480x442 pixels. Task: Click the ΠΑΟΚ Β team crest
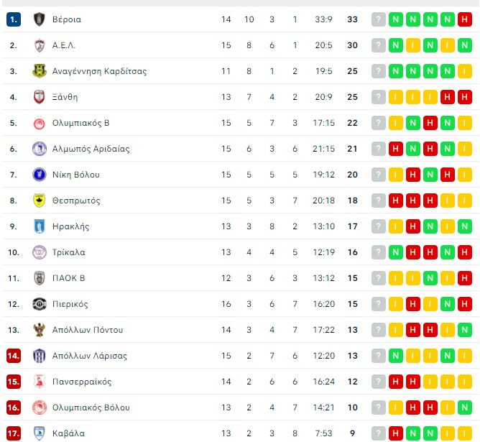coord(40,278)
